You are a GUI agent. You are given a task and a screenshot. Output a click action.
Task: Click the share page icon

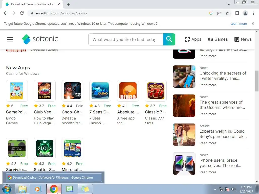pyautogui.click(x=219, y=13)
